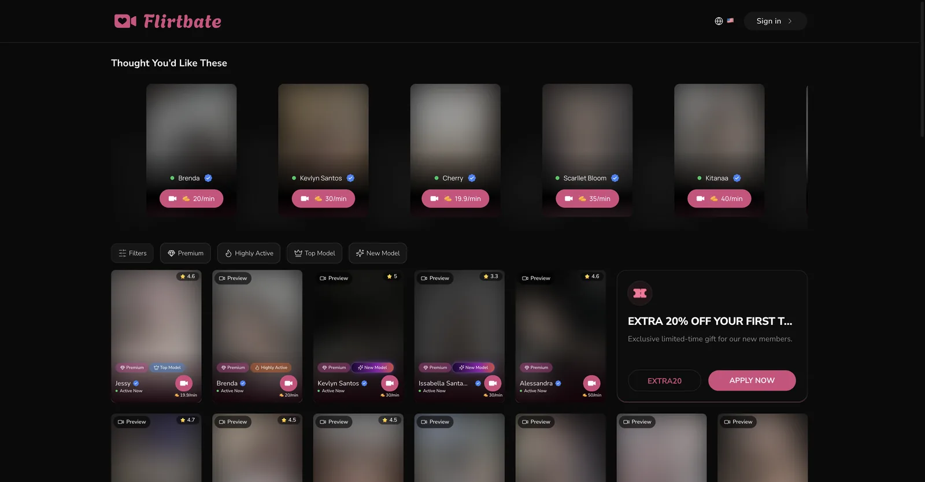Viewport: 925px width, 482px height.
Task: Start video call with Scarllet Bloom at 35/min
Action: 587,198
